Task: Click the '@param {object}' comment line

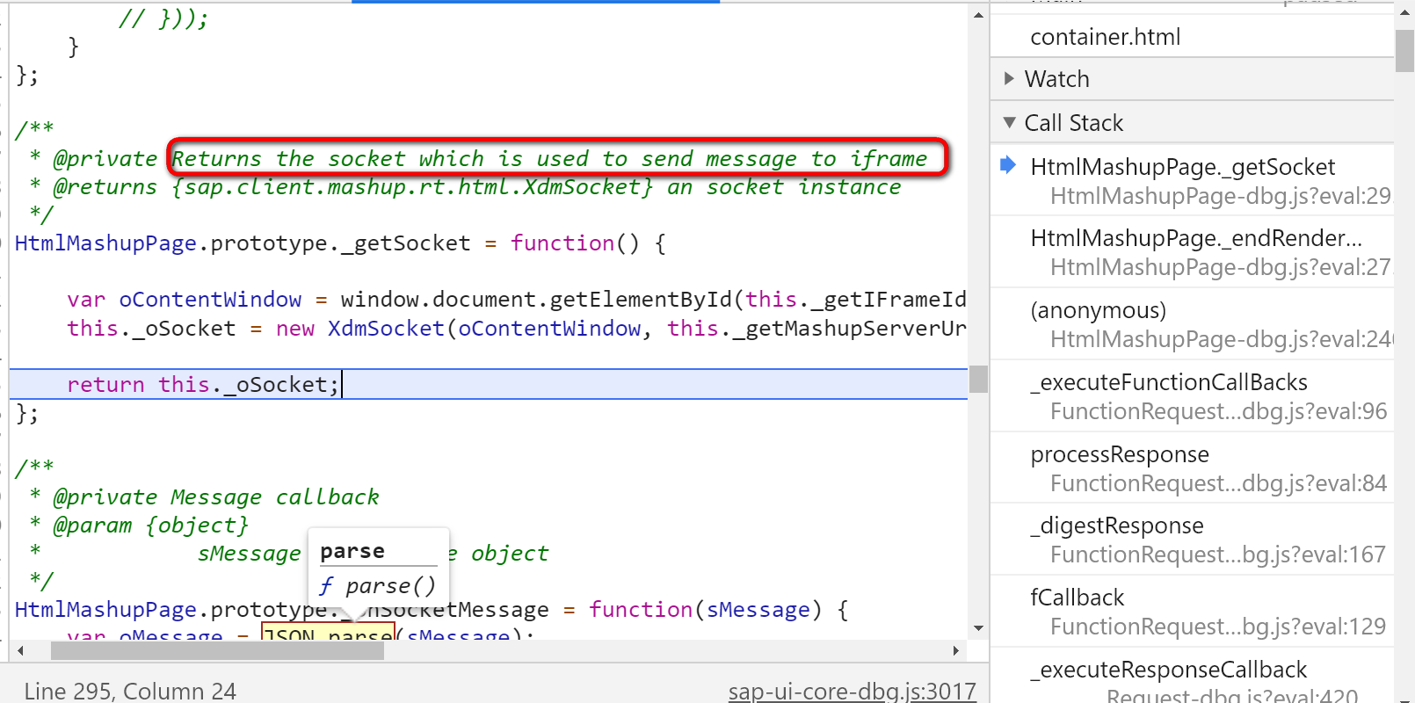Action: pyautogui.click(x=139, y=525)
